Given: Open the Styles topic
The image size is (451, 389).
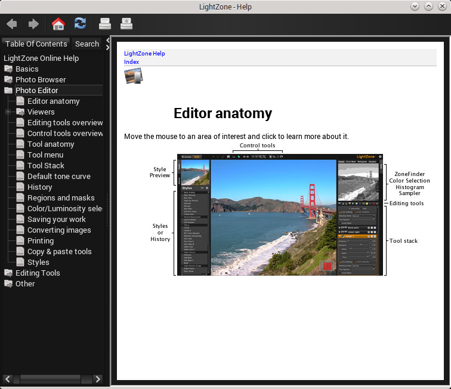Looking at the screenshot, I should point(38,263).
